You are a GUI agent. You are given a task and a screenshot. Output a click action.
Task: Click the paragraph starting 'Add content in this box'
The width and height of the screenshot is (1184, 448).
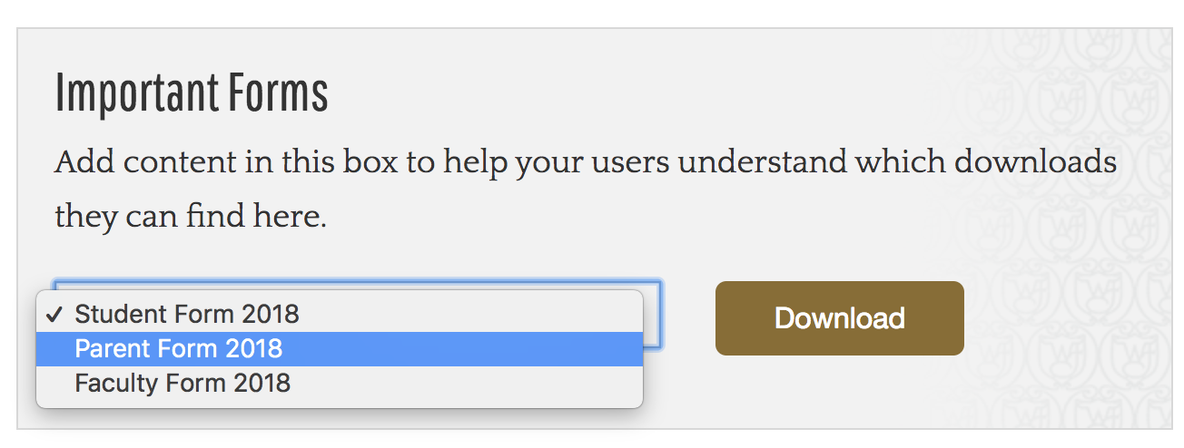586,190
